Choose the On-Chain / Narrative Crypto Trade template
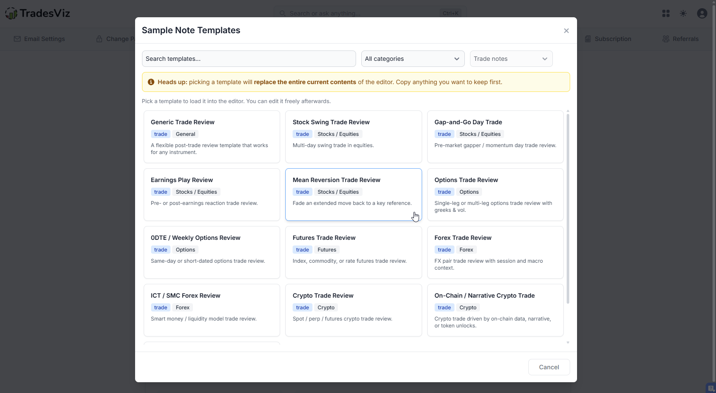 (x=495, y=310)
